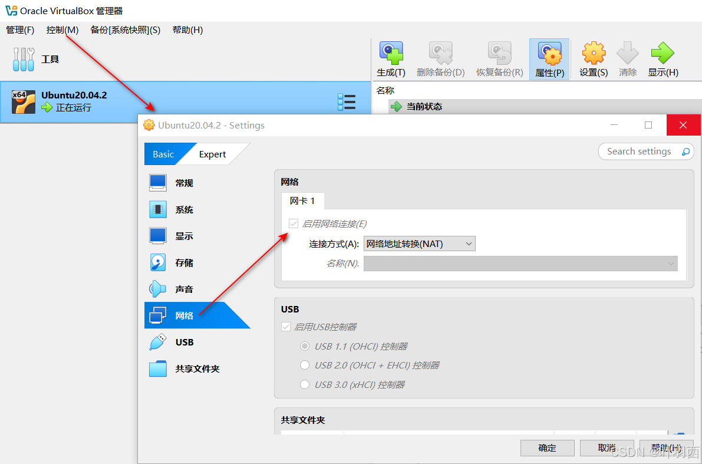
Task: Open 备份[系统快照](S) menu
Action: pos(126,30)
